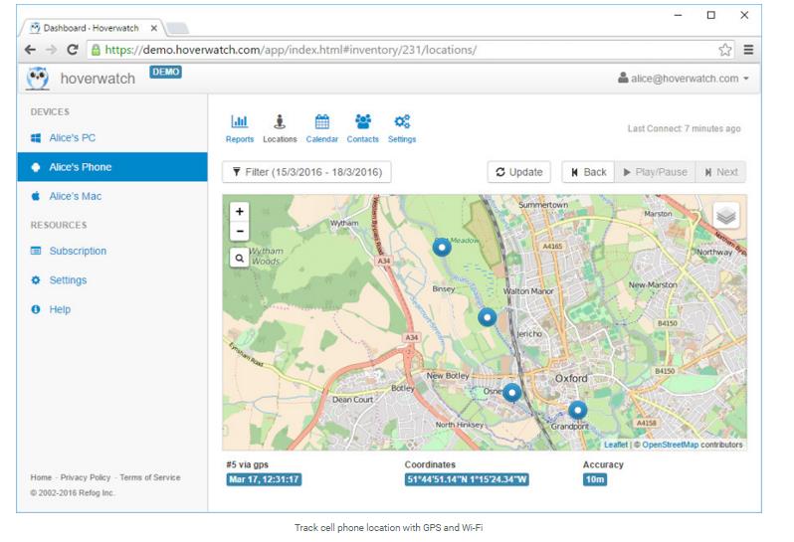Image resolution: width=794 pixels, height=542 pixels.
Task: Click the green padlock security icon
Action: 96,50
